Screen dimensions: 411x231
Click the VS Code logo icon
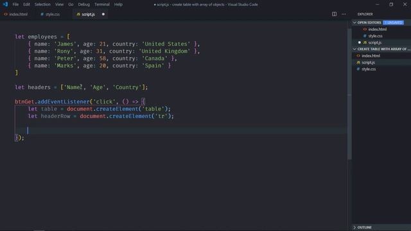click(5, 4)
